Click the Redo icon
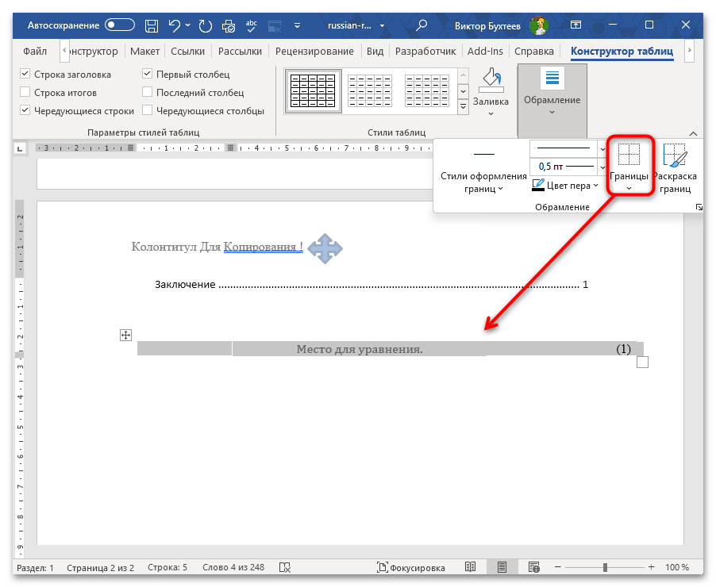 click(206, 25)
